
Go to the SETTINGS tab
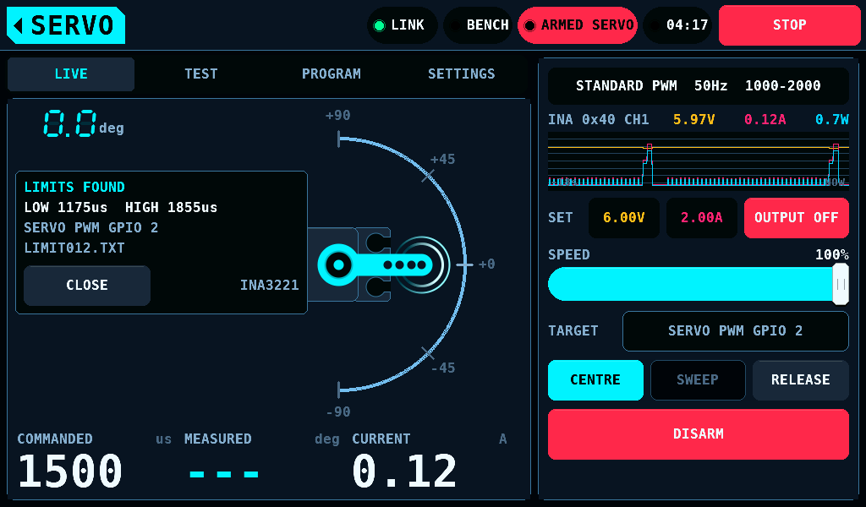pos(461,74)
